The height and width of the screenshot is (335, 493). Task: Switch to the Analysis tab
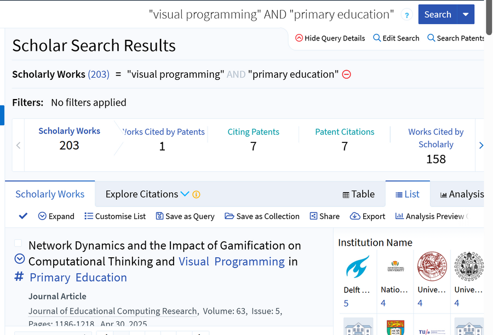(x=462, y=194)
